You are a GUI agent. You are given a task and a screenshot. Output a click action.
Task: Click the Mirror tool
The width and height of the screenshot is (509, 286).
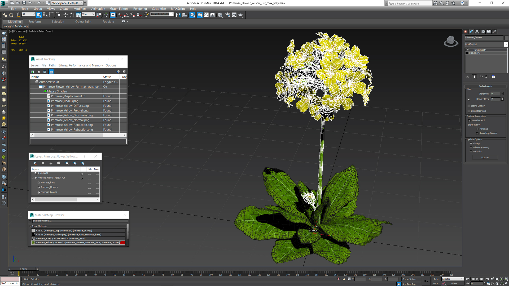tap(178, 15)
